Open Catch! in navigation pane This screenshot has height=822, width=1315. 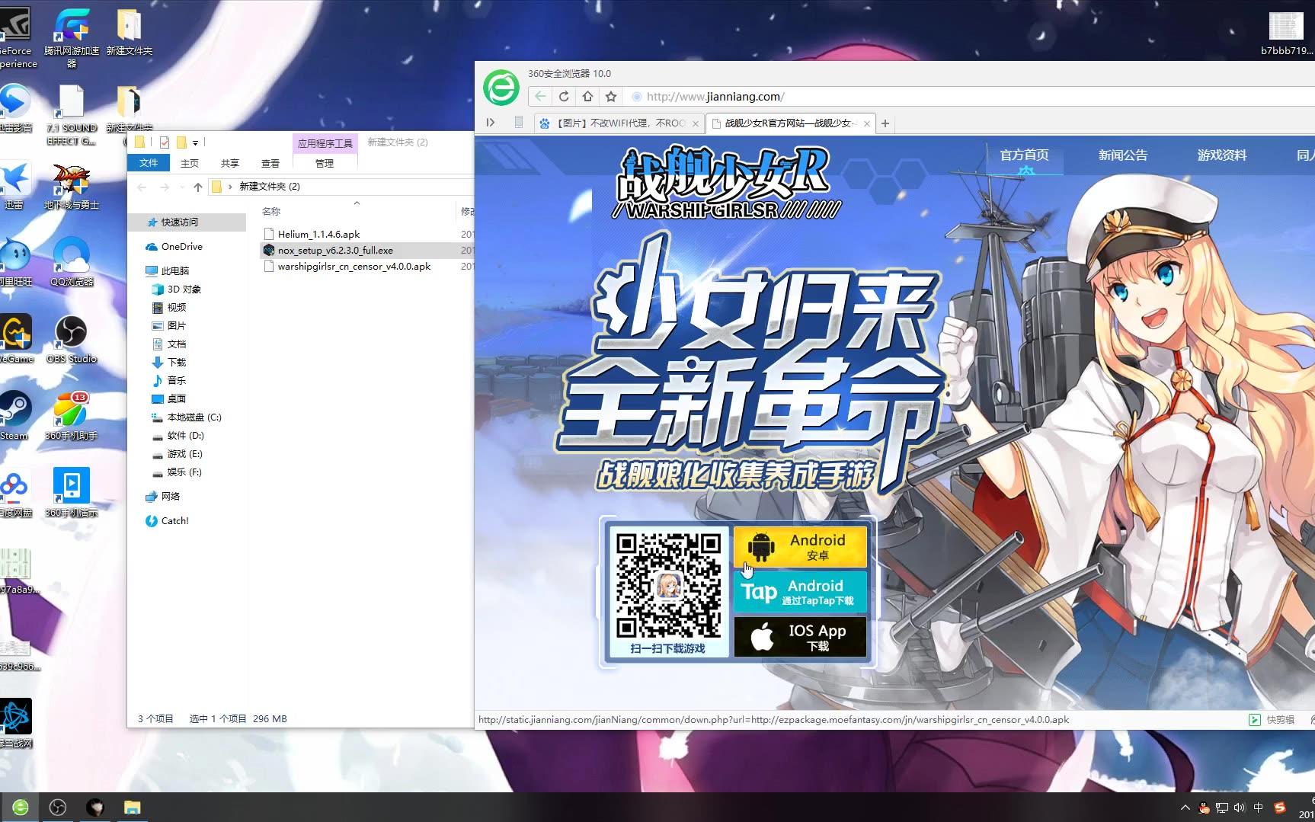(x=174, y=521)
